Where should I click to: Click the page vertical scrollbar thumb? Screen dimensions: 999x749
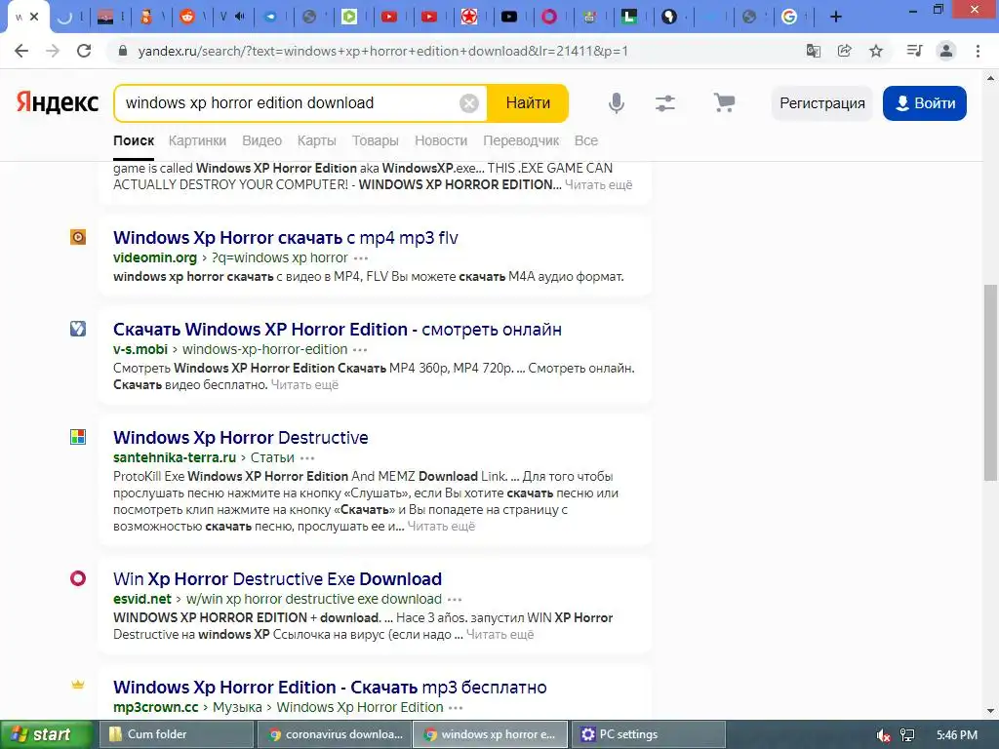pos(990,382)
